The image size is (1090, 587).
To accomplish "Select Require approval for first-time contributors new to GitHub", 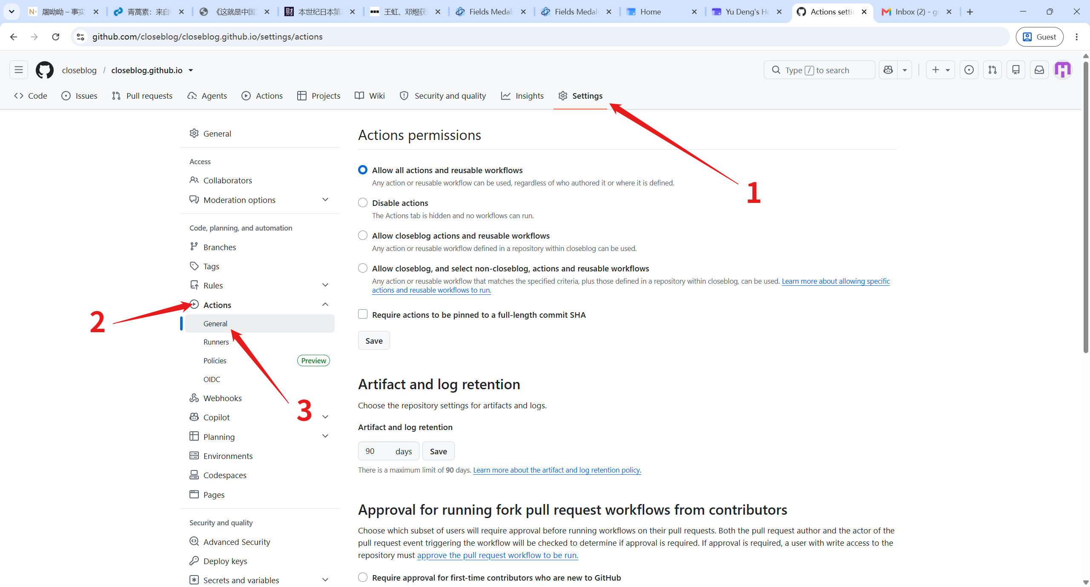I will (363, 578).
